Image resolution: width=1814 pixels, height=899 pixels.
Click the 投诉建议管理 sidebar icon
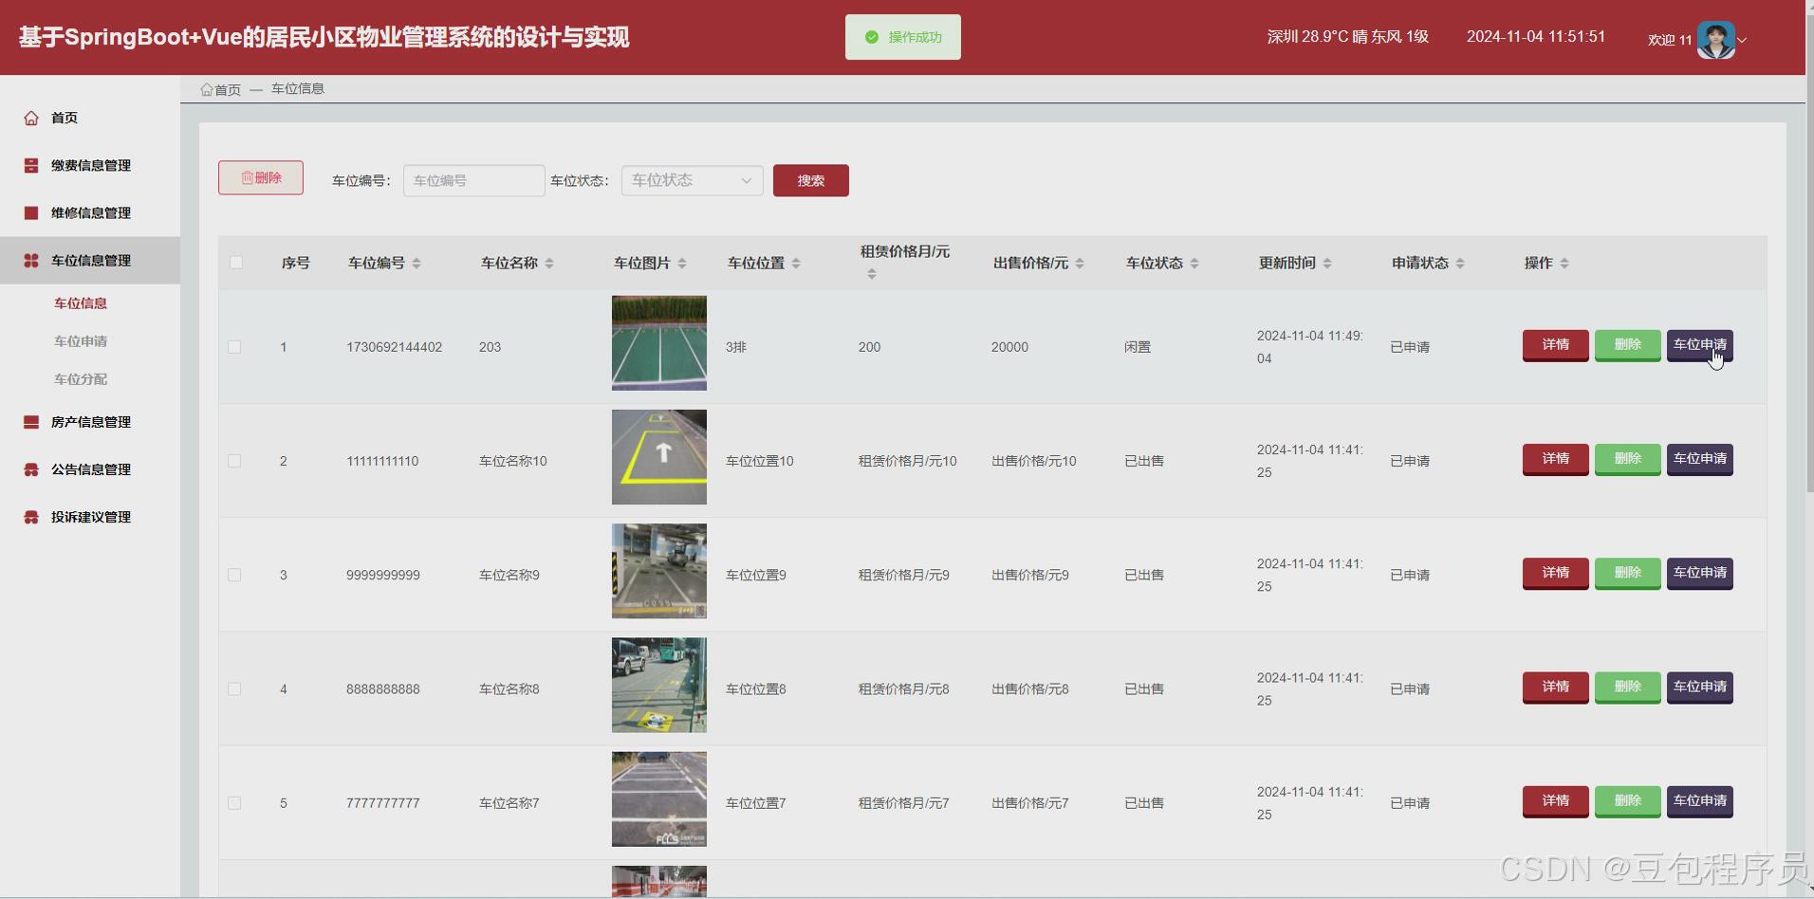click(x=29, y=517)
